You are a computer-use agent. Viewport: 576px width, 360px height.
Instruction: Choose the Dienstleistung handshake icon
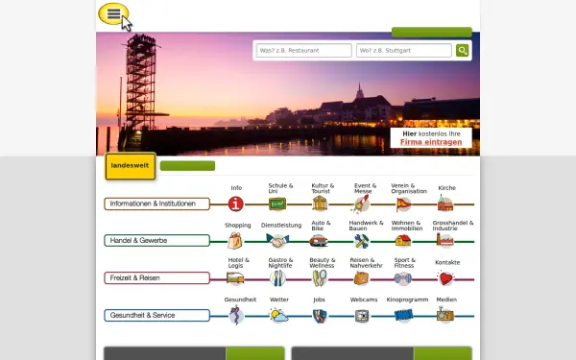pos(277,241)
